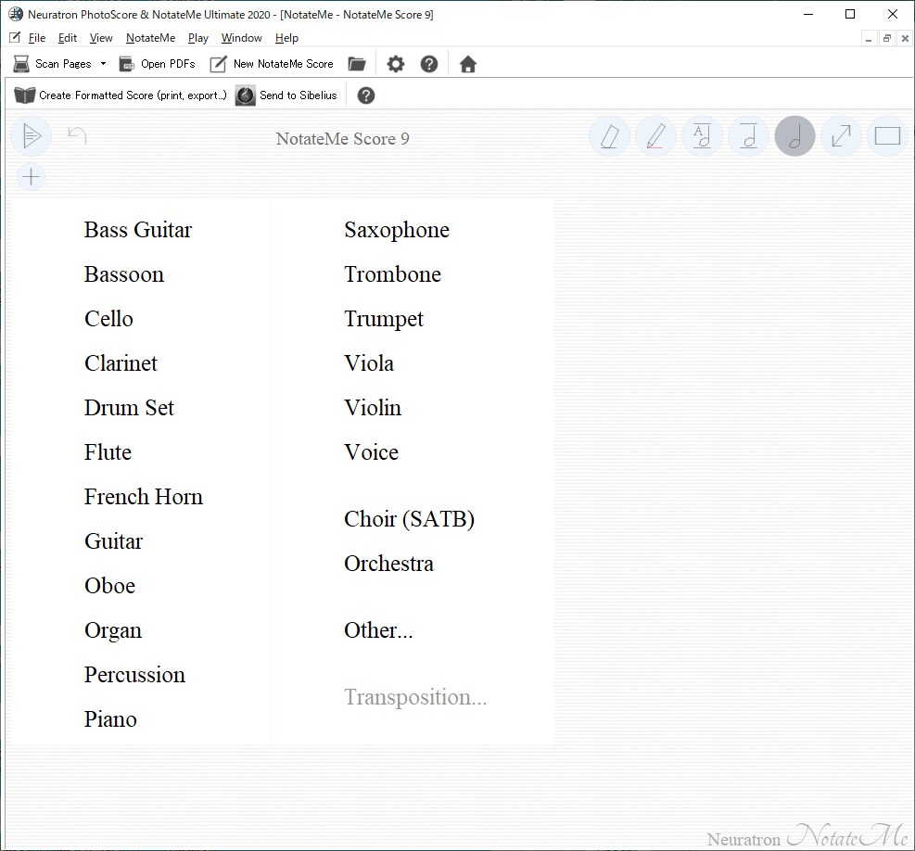Click the document icon left of File menu
This screenshot has width=915, height=851.
pyautogui.click(x=15, y=37)
